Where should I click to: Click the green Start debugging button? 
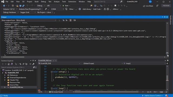tap(66, 6)
